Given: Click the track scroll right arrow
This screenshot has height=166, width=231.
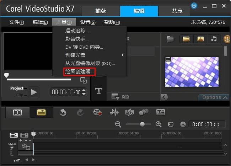Looking at the screenshot, I should (33, 160).
